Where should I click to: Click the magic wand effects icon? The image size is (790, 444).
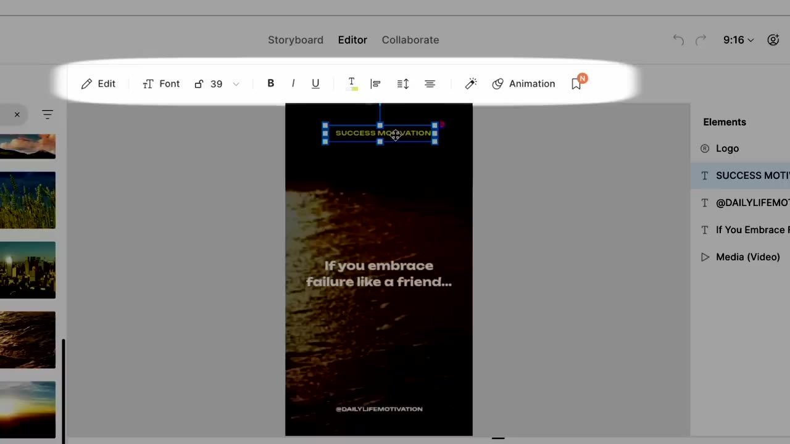471,83
